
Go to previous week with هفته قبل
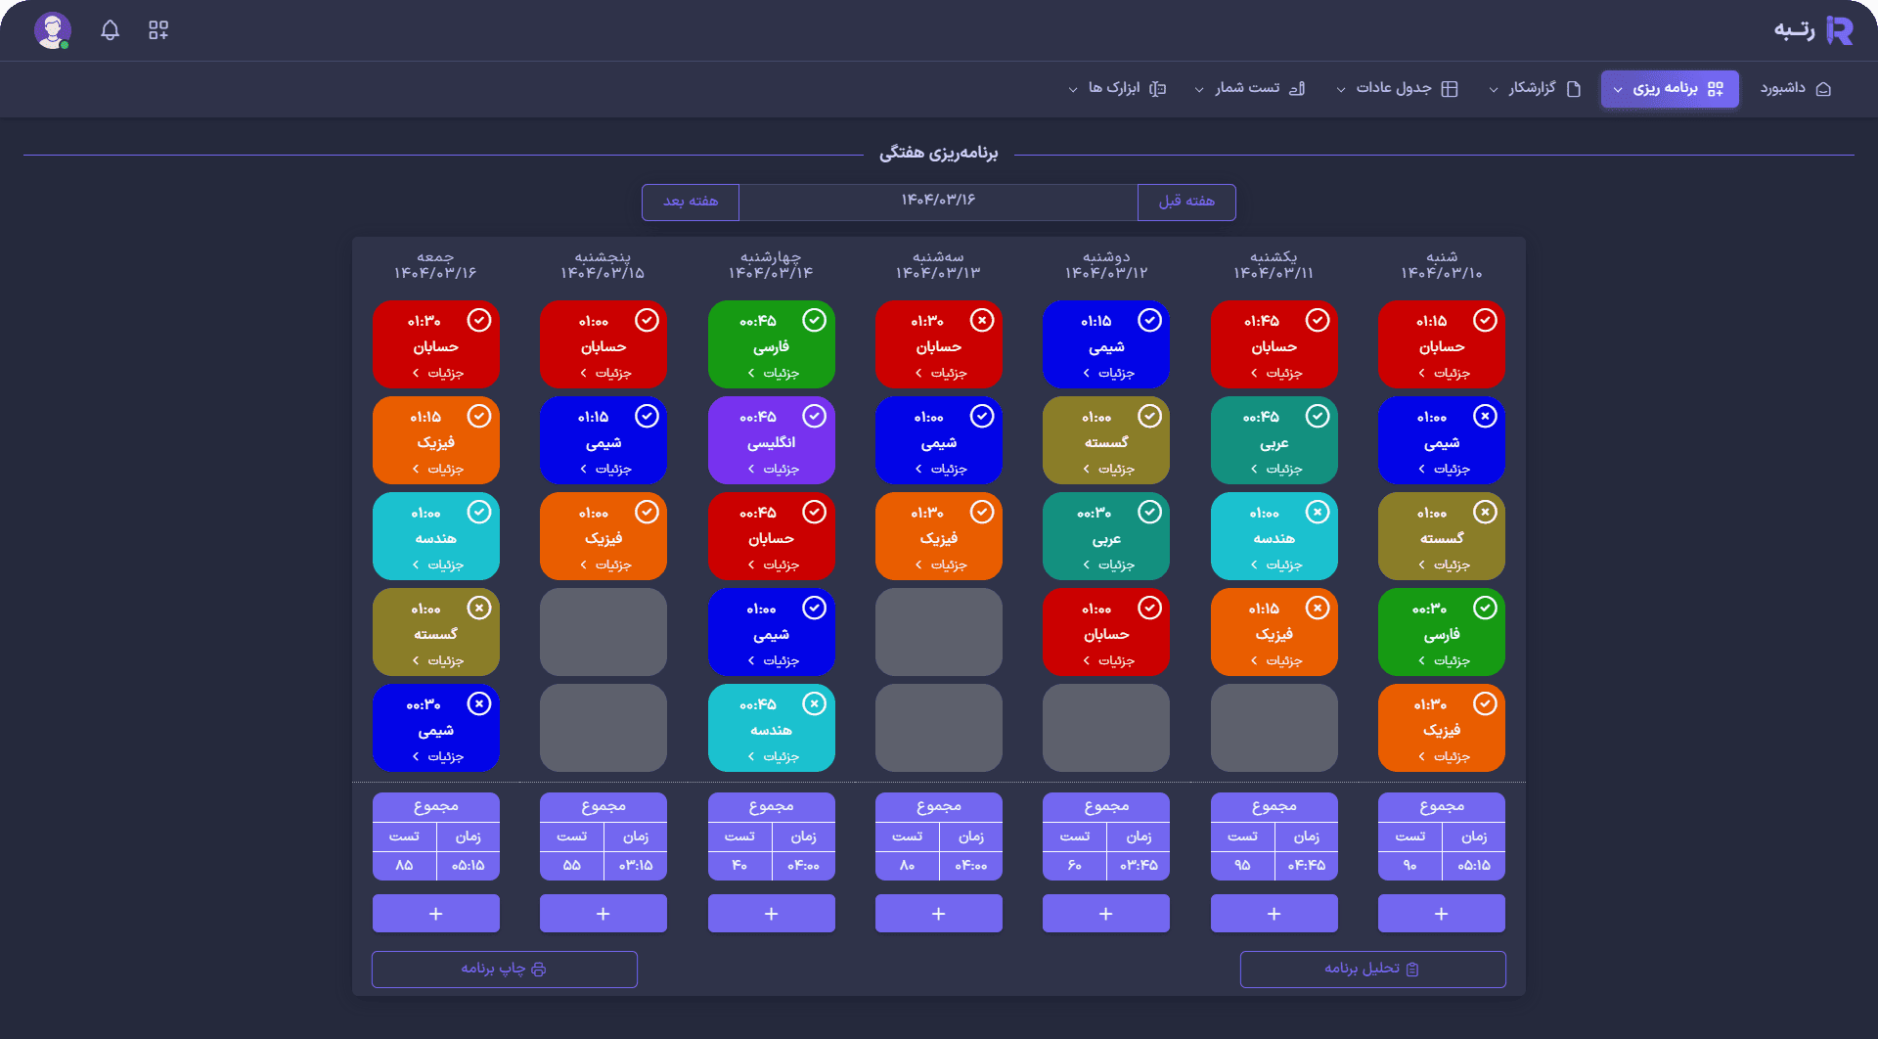pos(1186,202)
